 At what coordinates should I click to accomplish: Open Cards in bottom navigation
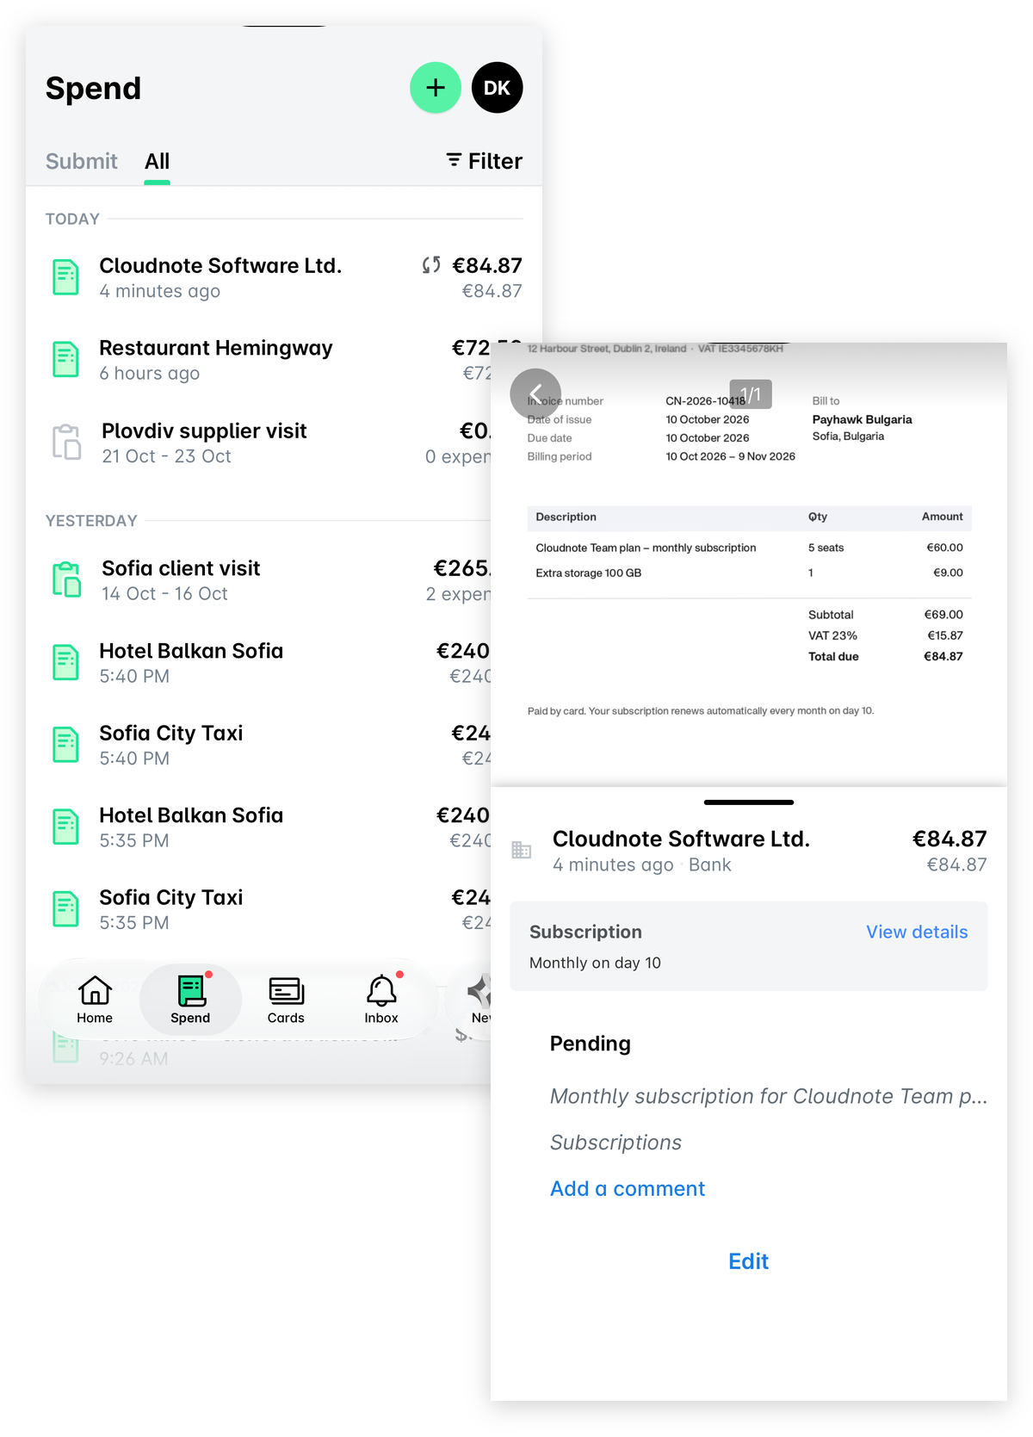pyautogui.click(x=286, y=999)
